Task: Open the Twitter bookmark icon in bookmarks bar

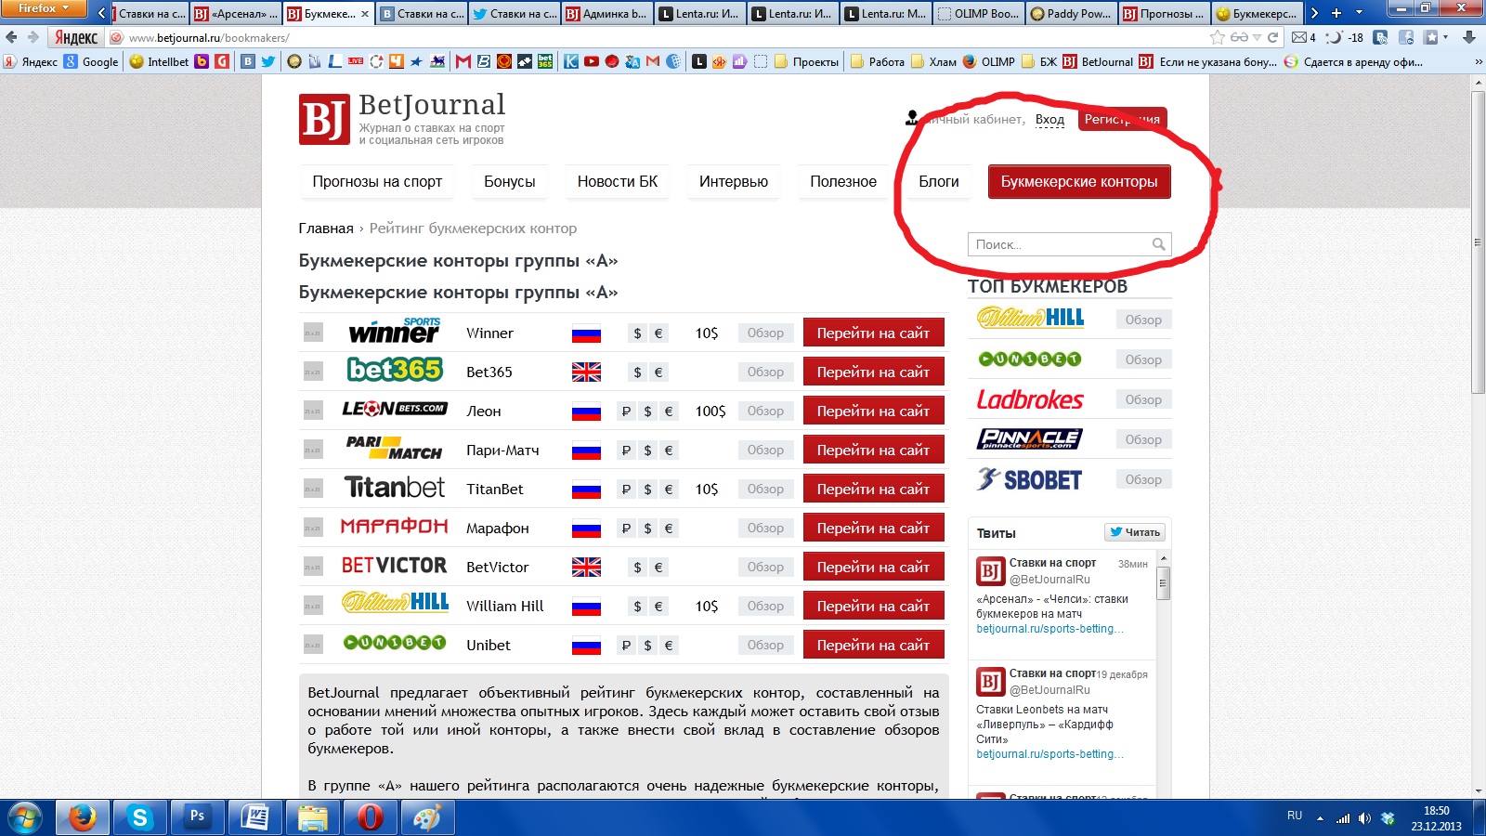Action: pos(268,61)
